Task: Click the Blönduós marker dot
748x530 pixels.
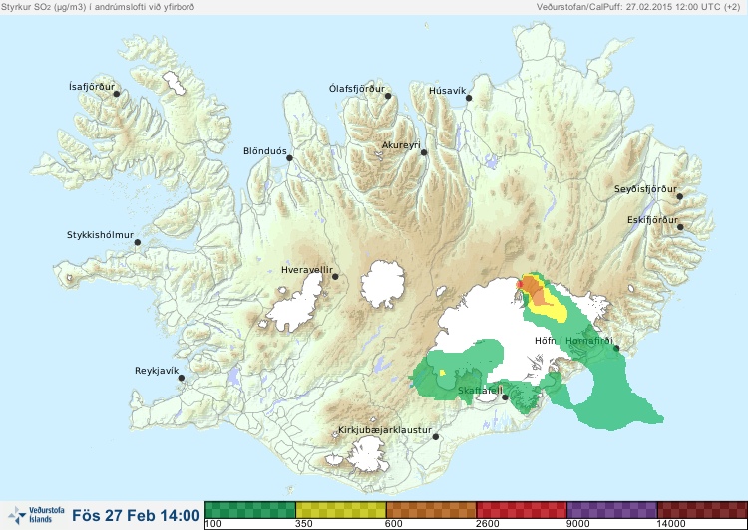Action: point(289,157)
